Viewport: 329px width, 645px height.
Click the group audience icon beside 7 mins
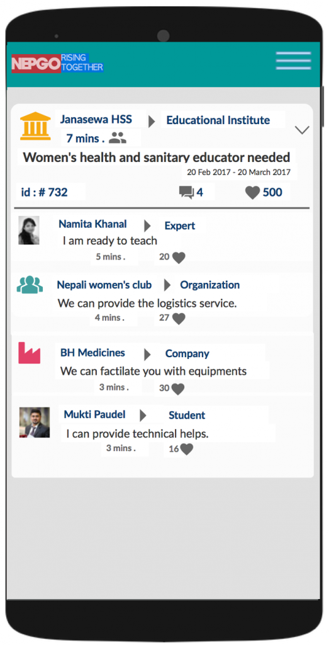point(118,138)
